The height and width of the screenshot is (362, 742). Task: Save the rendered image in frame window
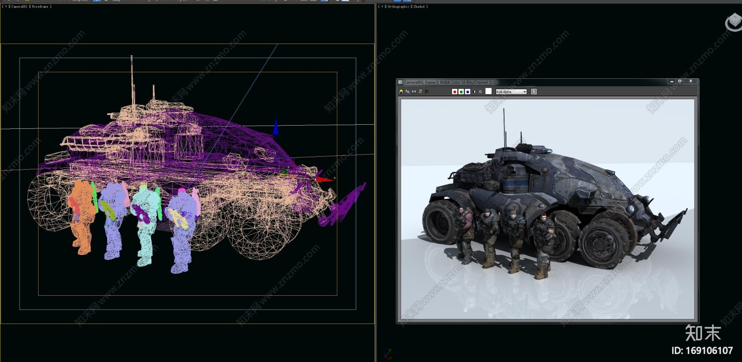coord(401,92)
